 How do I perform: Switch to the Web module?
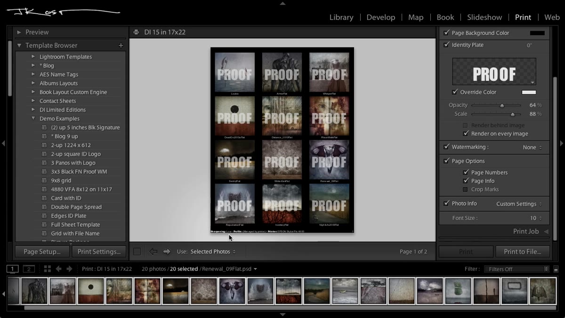552,17
